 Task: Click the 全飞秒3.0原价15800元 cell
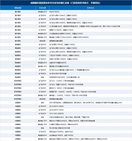(x=91, y=15)
